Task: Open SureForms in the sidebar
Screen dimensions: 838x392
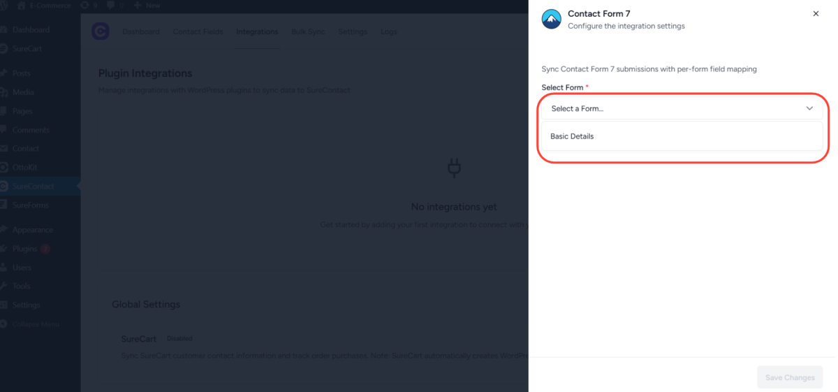Action: click(30, 205)
